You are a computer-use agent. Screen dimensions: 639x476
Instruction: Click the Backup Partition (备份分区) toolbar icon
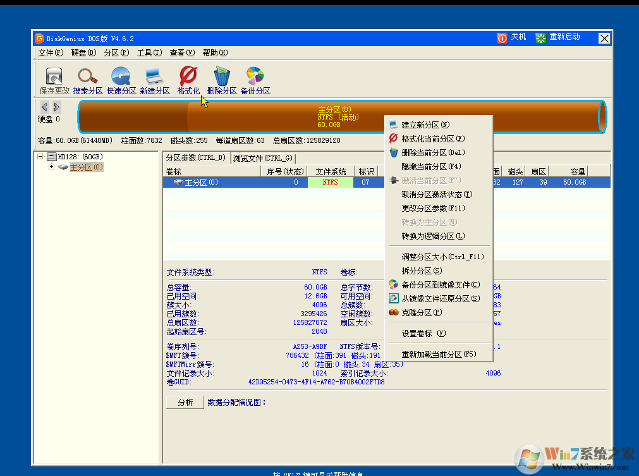[255, 77]
